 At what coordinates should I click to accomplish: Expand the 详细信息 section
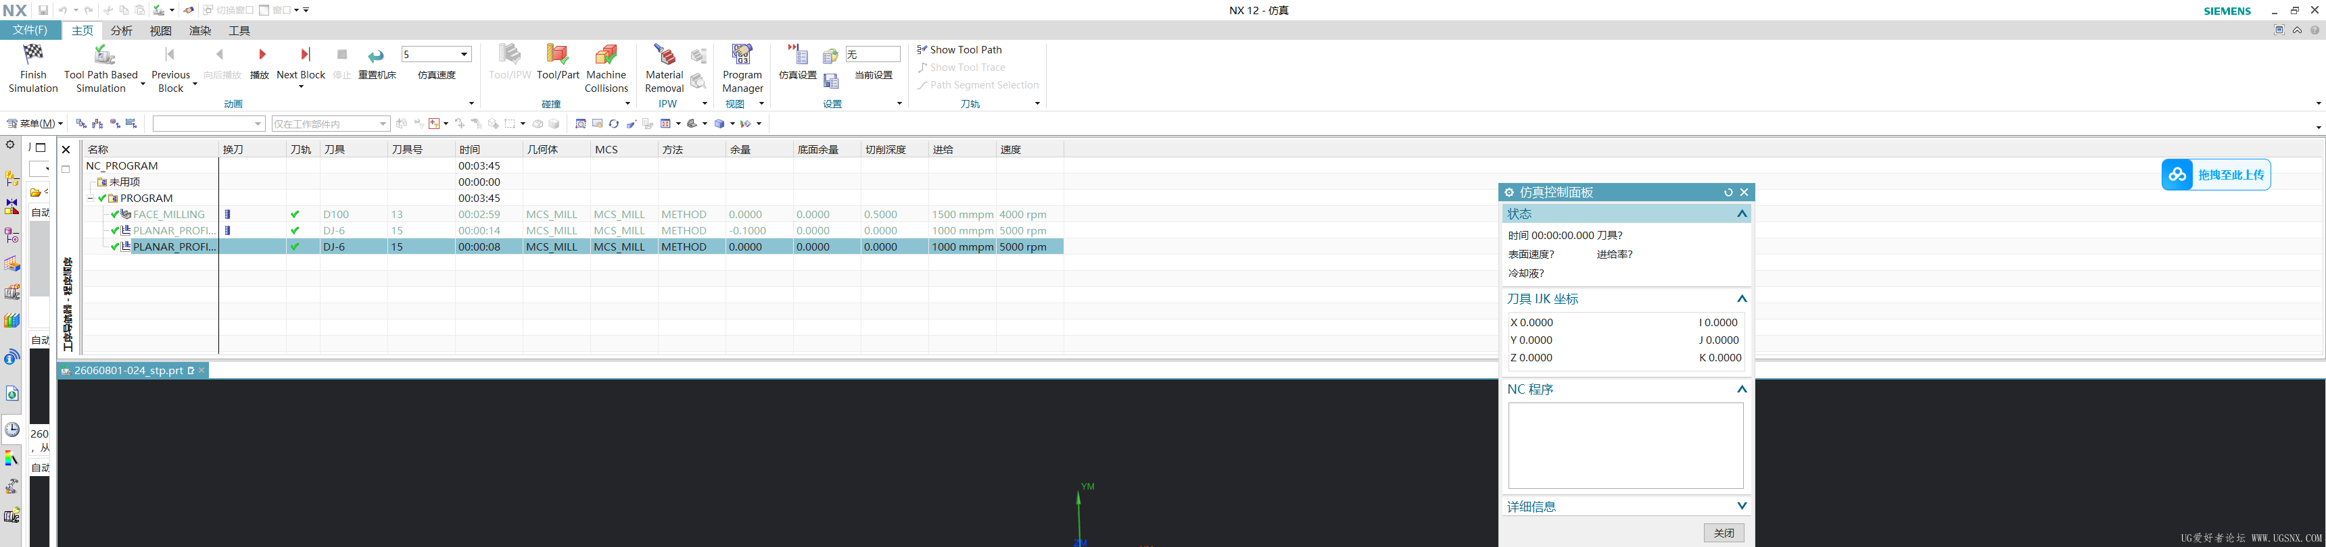[1742, 506]
